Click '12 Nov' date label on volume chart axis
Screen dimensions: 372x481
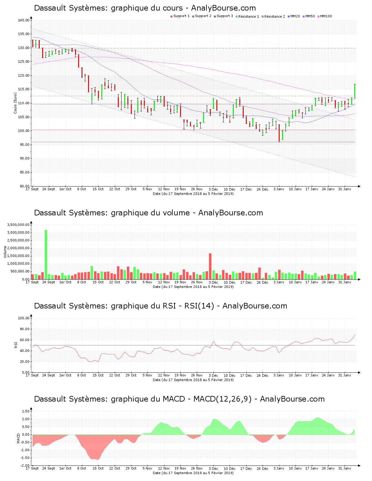(164, 282)
